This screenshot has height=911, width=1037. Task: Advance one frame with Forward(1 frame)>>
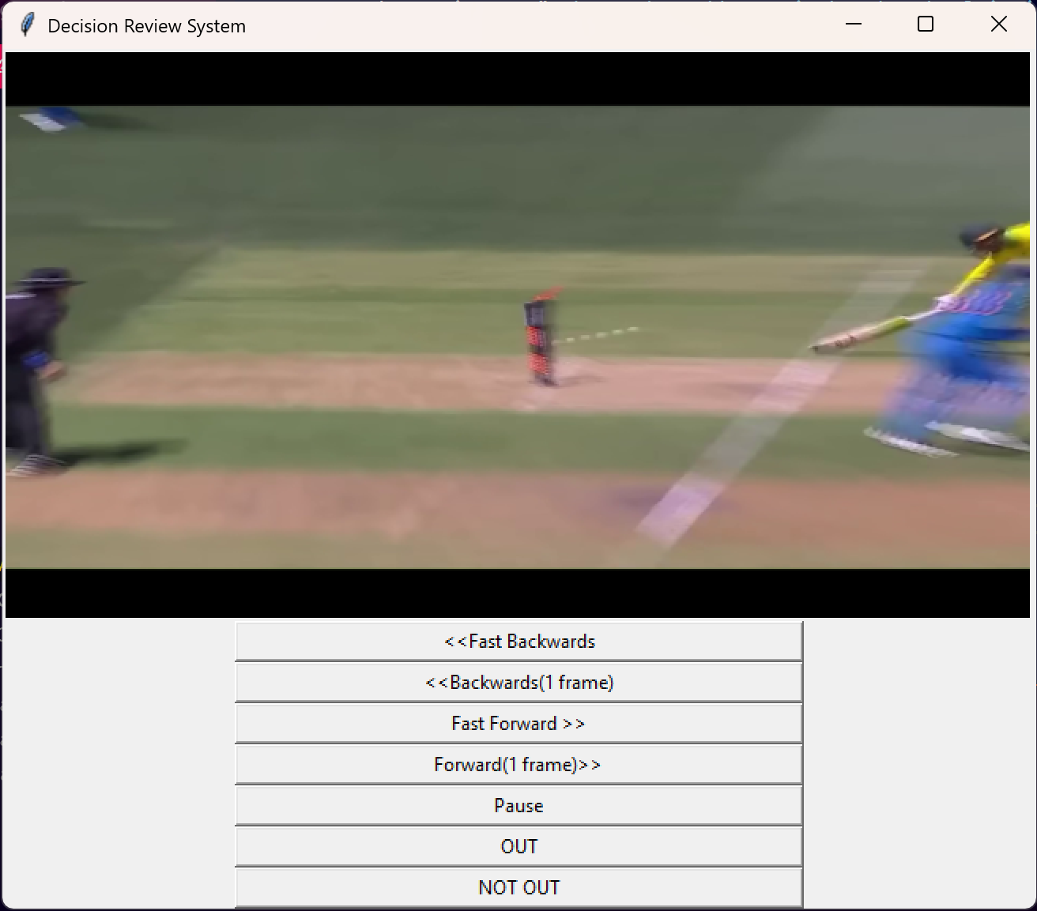(518, 764)
